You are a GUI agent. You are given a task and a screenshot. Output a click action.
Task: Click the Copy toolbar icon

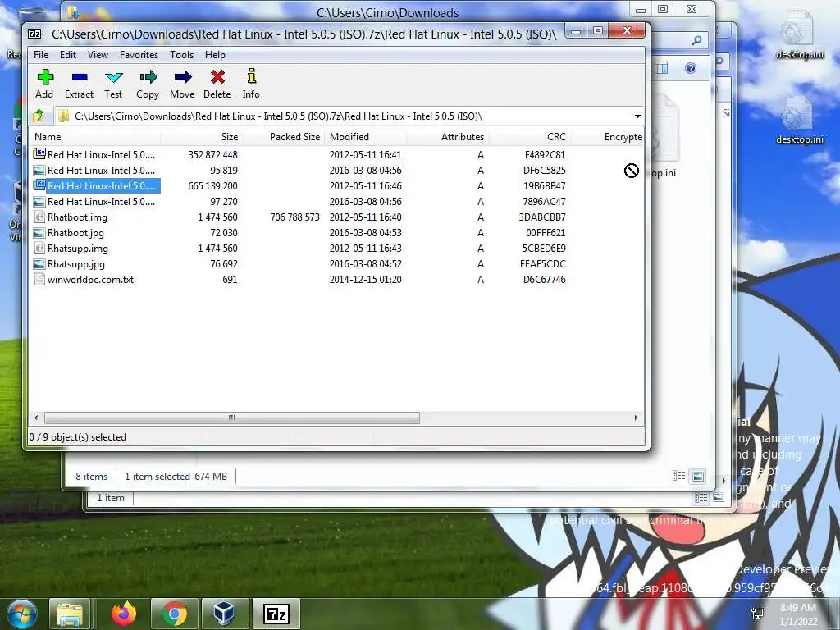pyautogui.click(x=148, y=77)
